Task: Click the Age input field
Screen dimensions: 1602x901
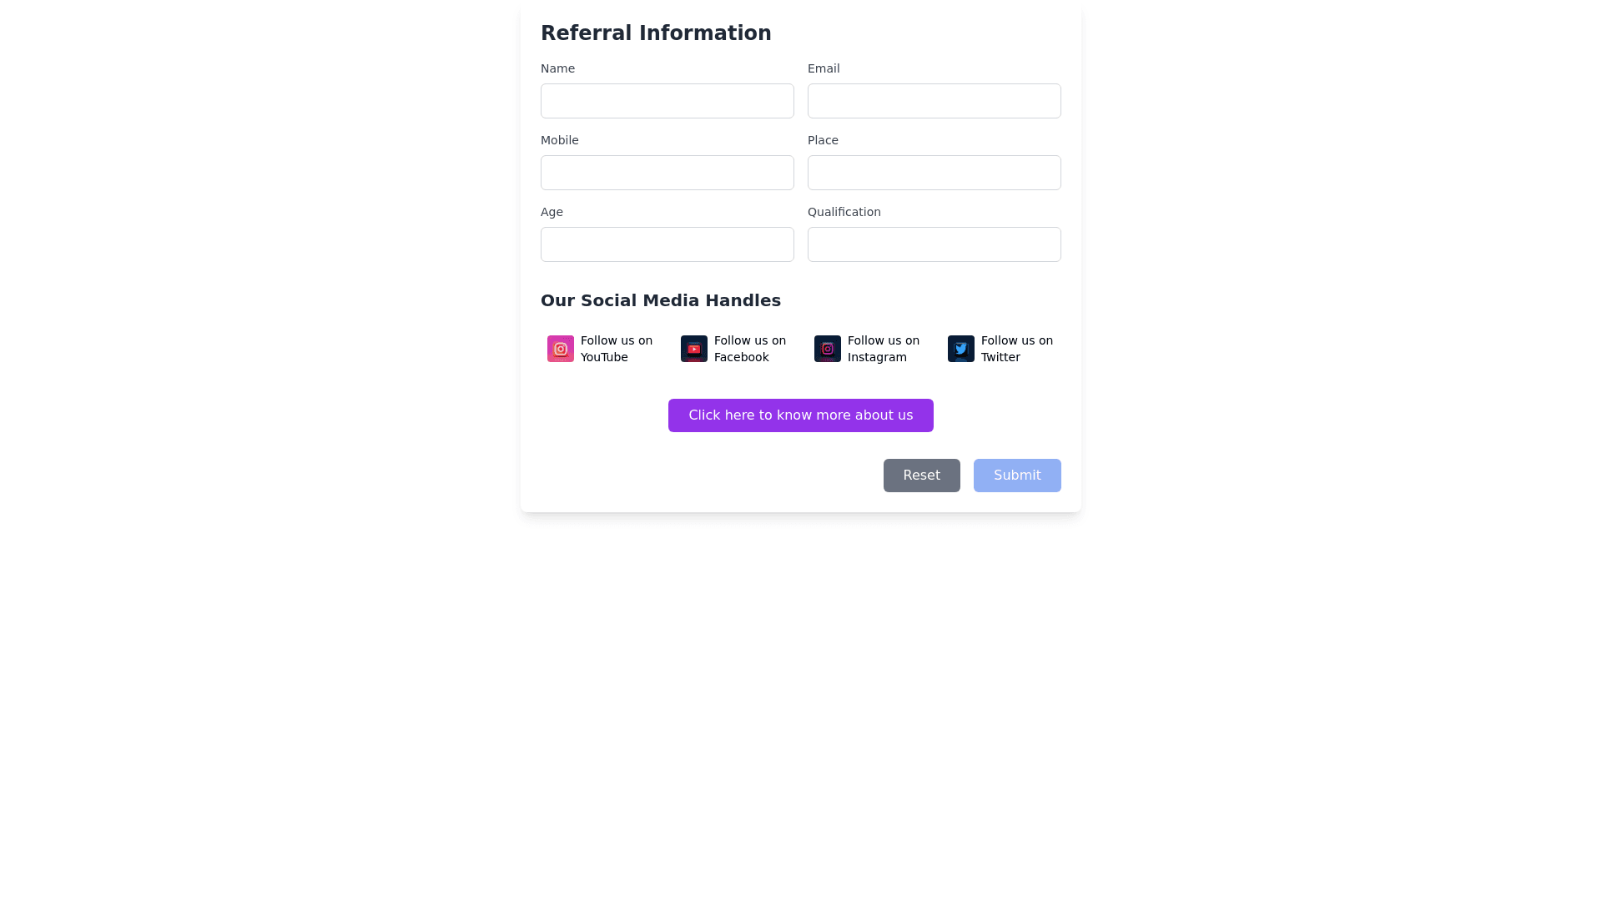Action: pyautogui.click(x=667, y=244)
